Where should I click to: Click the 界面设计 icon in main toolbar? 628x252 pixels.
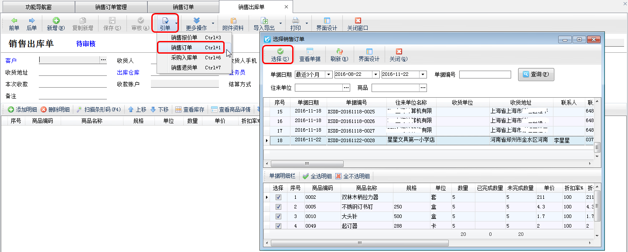[x=327, y=21]
